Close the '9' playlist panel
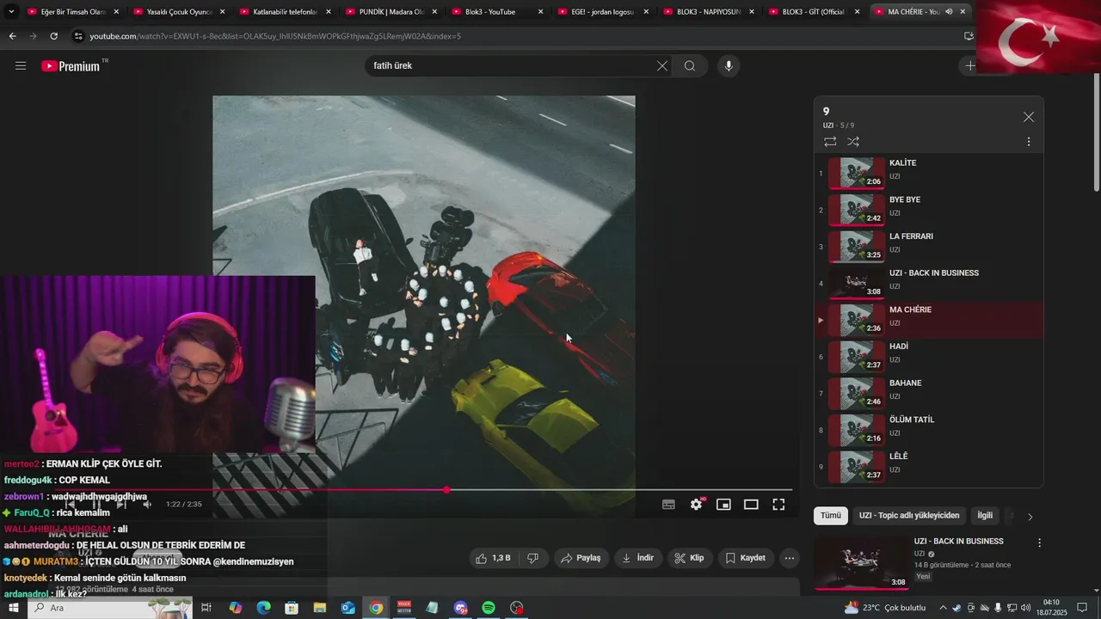Image resolution: width=1101 pixels, height=619 pixels. (x=1029, y=117)
